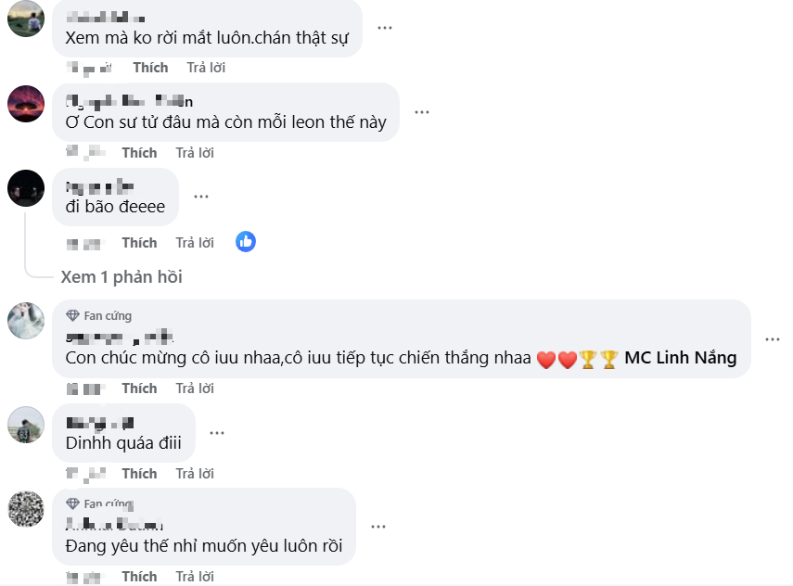Viewport: 793px width, 586px height.
Task: Open avatar of "Xem mà ko rời mắt" commenter
Action: click(x=25, y=19)
